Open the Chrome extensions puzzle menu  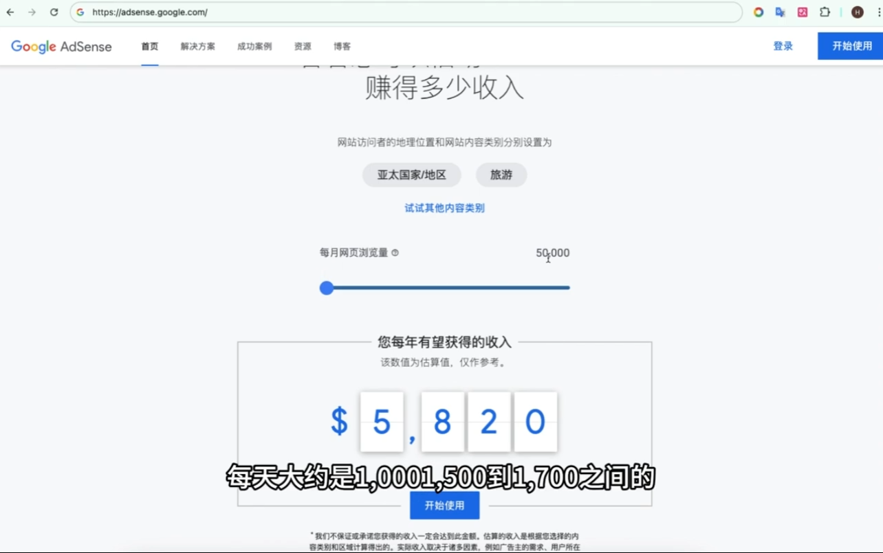click(x=825, y=12)
